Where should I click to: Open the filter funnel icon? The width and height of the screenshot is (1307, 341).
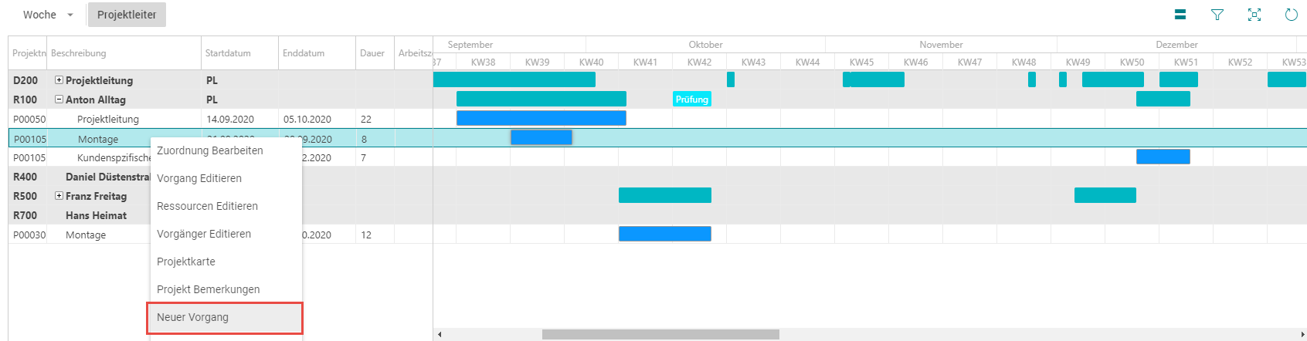tap(1217, 15)
